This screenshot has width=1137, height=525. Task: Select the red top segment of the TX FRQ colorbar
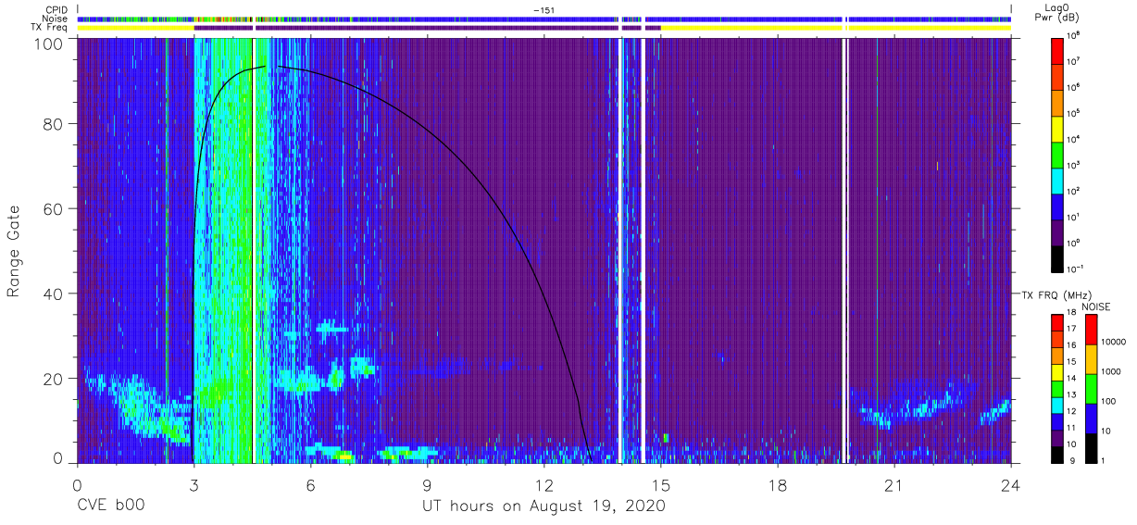tap(1059, 323)
